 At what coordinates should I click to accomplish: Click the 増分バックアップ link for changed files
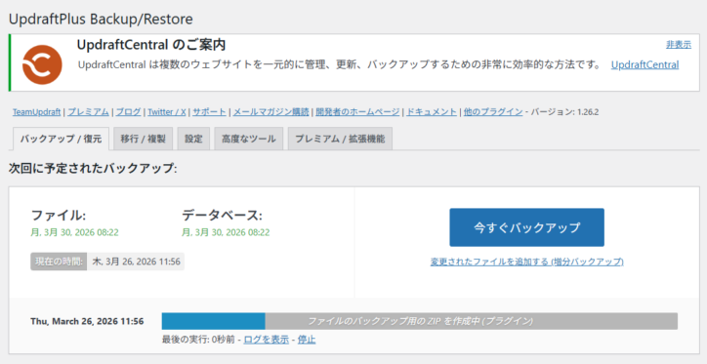[526, 262]
